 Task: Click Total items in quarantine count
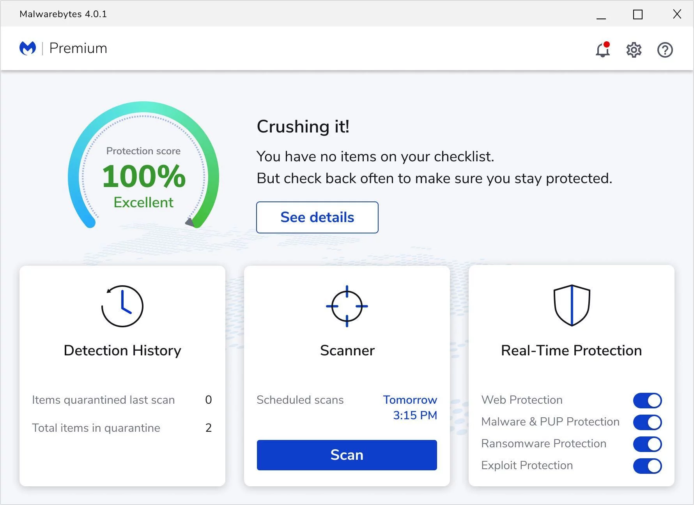tap(209, 428)
